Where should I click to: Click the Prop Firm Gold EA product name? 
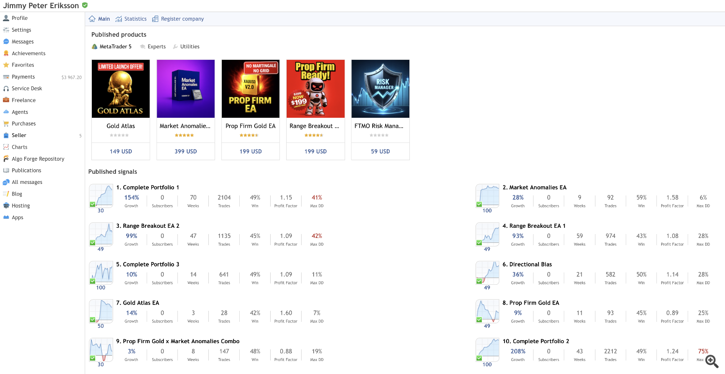pyautogui.click(x=250, y=126)
